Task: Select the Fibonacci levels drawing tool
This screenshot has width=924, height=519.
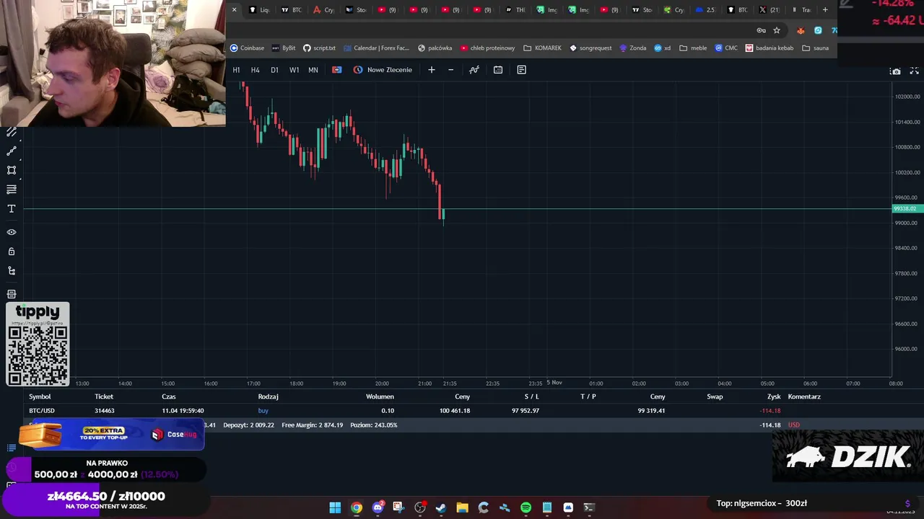Action: tap(12, 190)
